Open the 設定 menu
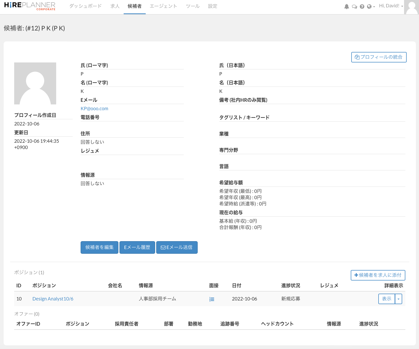The height and width of the screenshot is (349, 419). 213,6
